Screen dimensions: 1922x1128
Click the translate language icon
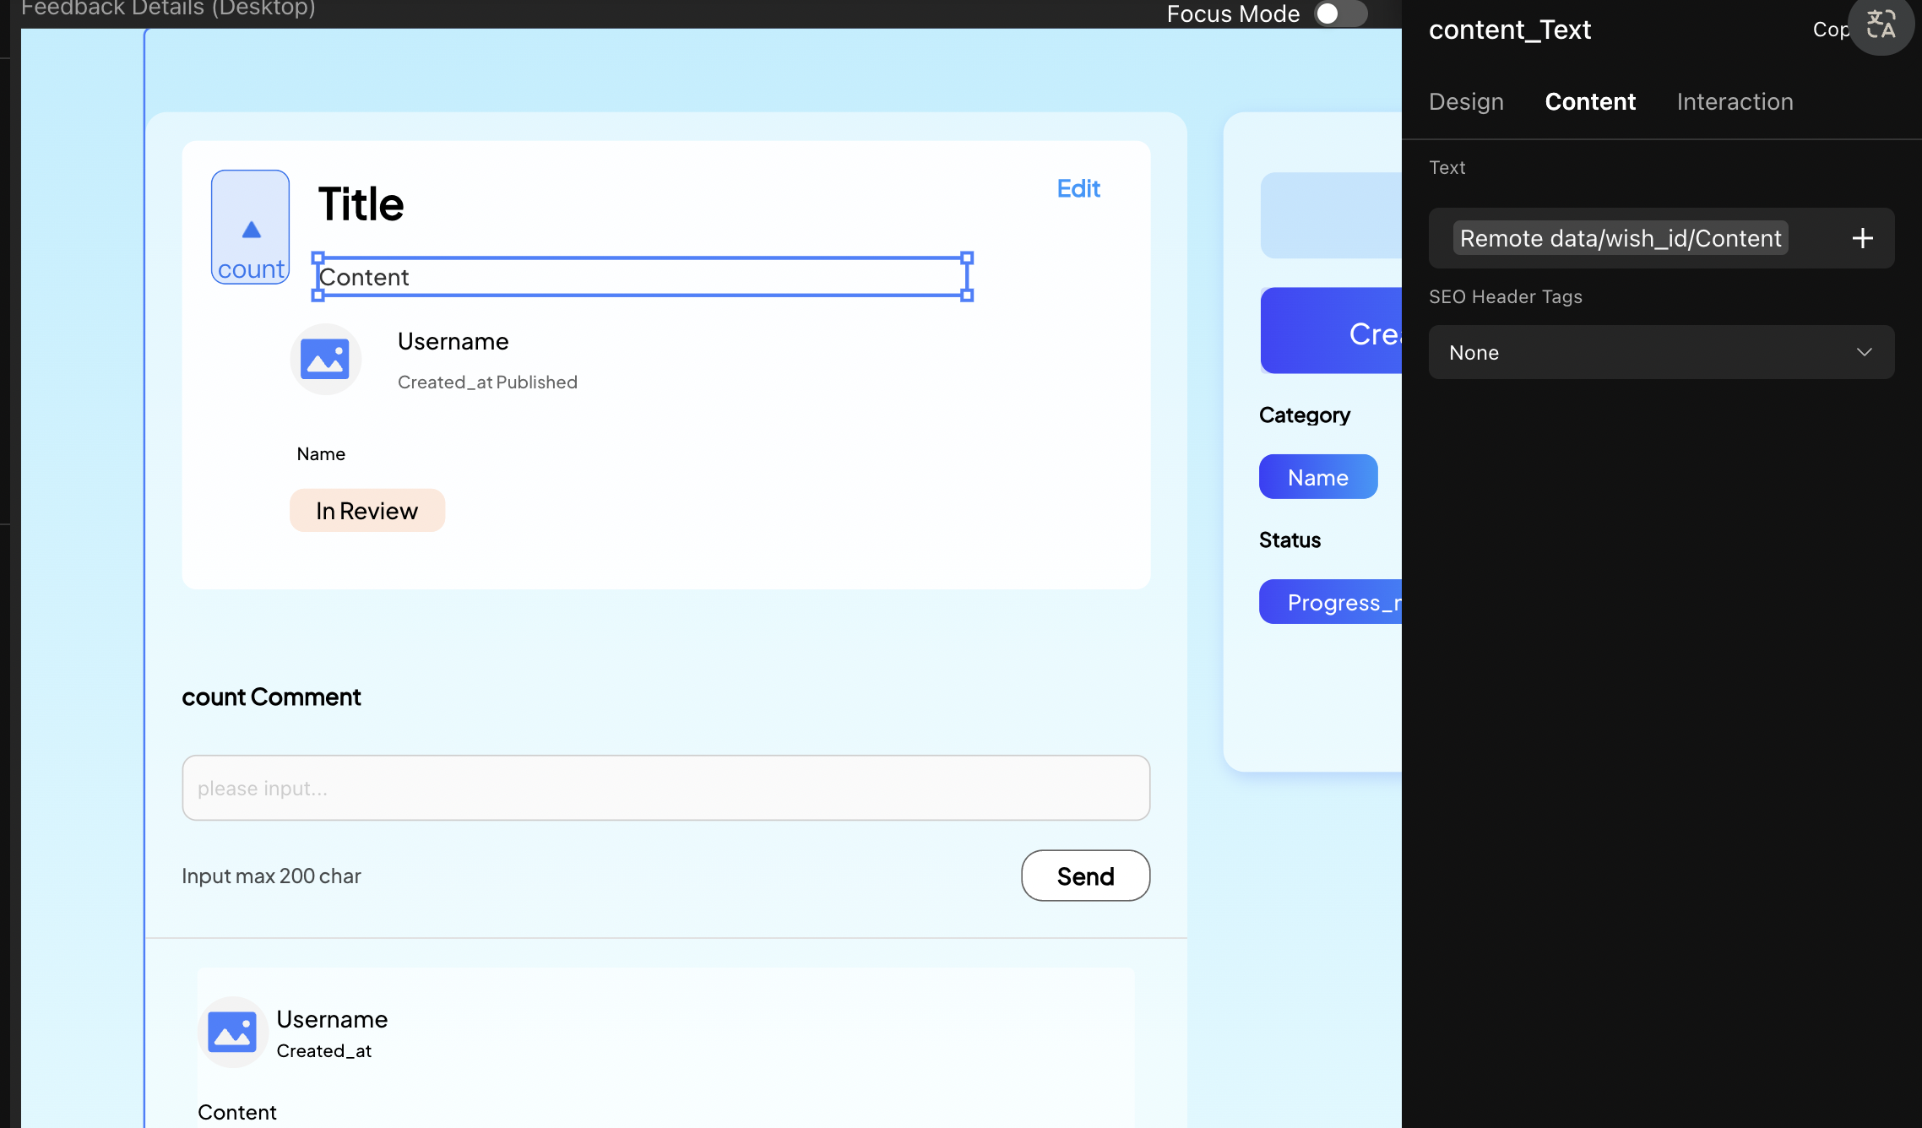click(1881, 25)
